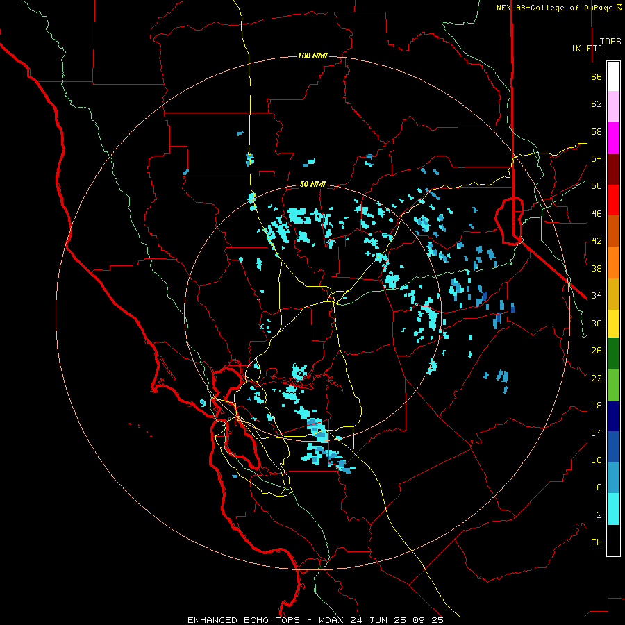Viewport: 625px width, 625px height.
Task: Click the legend value 54
Action: coord(597,158)
